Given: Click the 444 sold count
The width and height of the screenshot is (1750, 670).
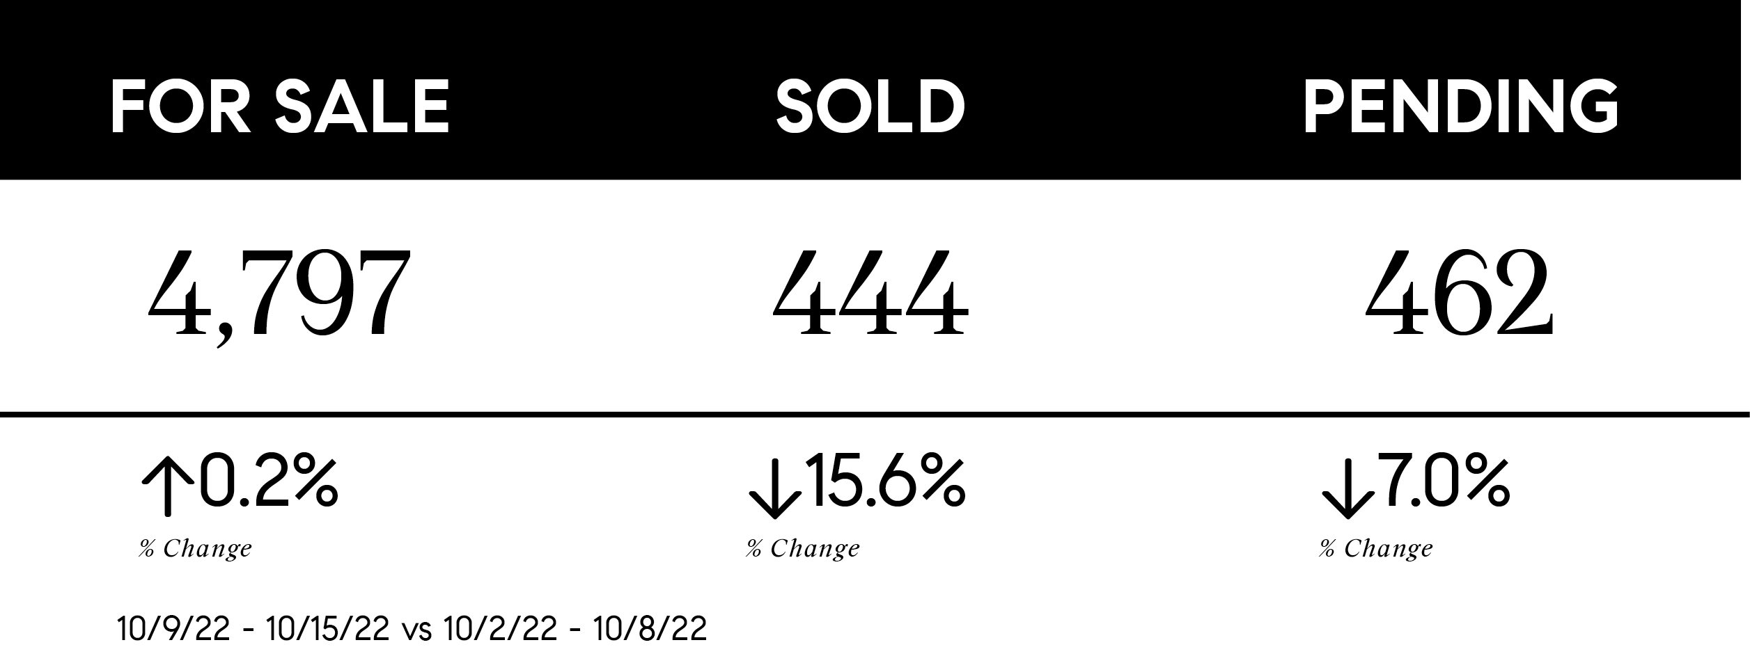Looking at the screenshot, I should 870,294.
